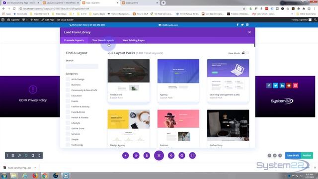Image resolution: width=318 pixels, height=179 pixels.
Task: Open a new browser tab with plus
Action: (x=163, y=3)
